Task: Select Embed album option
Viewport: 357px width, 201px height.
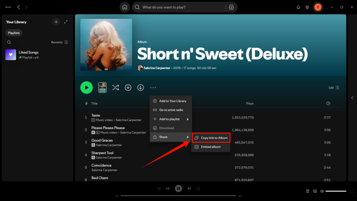Action: point(211,147)
